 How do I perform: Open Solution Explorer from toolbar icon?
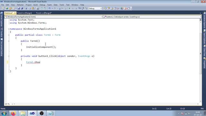(x=105, y=8)
